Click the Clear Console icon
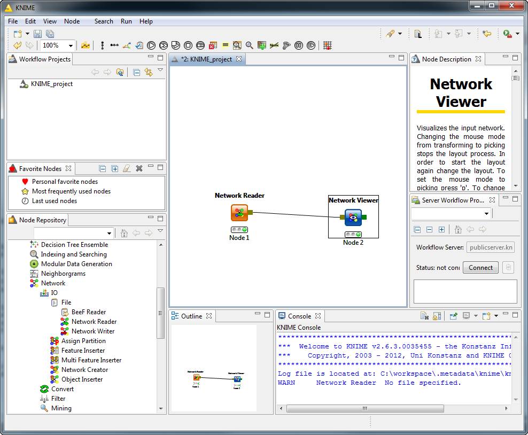Screen dimensions: 528x435 click(424, 316)
